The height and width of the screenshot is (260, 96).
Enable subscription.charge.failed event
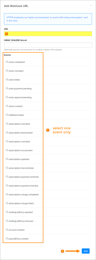coord(7,203)
